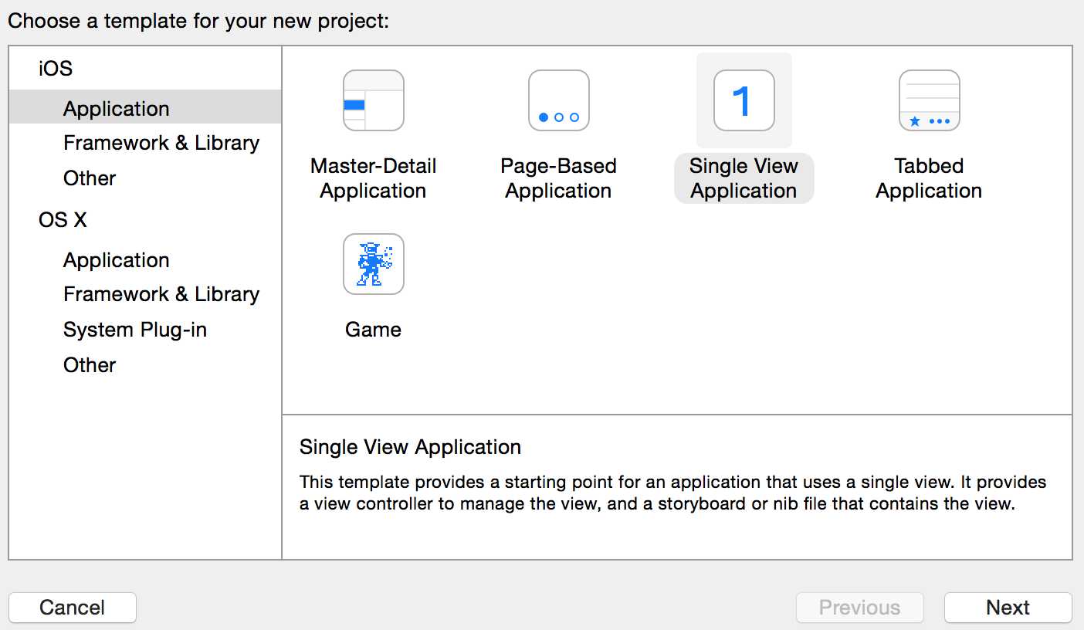Click Next to continue
This screenshot has width=1084, height=630.
(1008, 608)
